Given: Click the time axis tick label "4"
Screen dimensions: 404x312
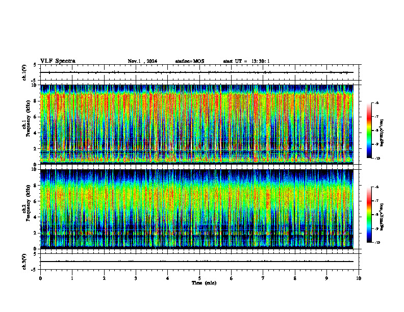Looking at the screenshot, I should coord(168,278).
